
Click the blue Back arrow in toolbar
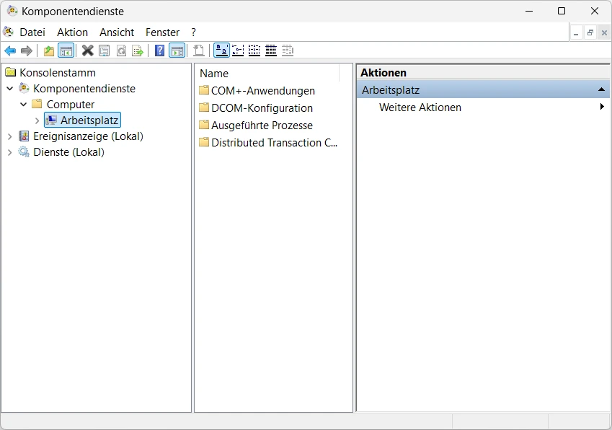point(10,51)
